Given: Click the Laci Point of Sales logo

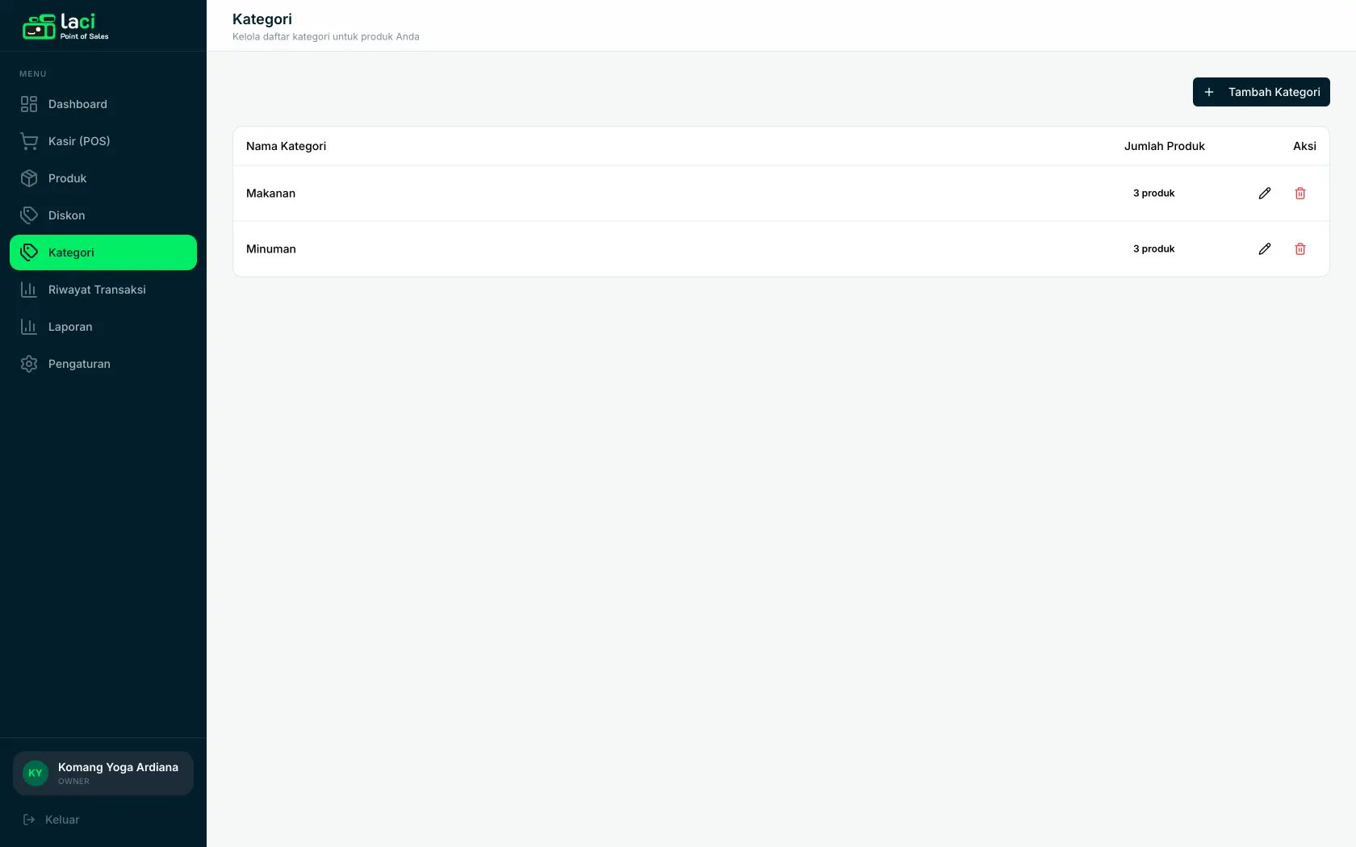Looking at the screenshot, I should [x=65, y=27].
